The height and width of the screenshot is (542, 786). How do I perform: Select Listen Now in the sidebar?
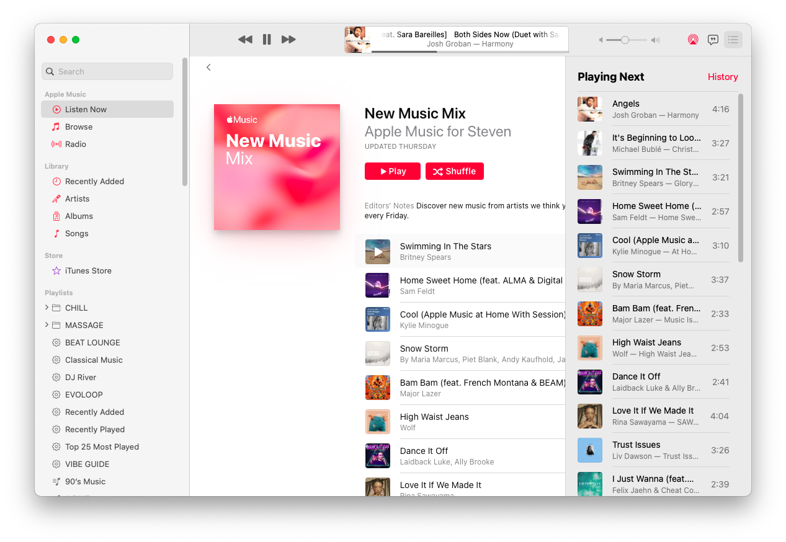tap(107, 109)
